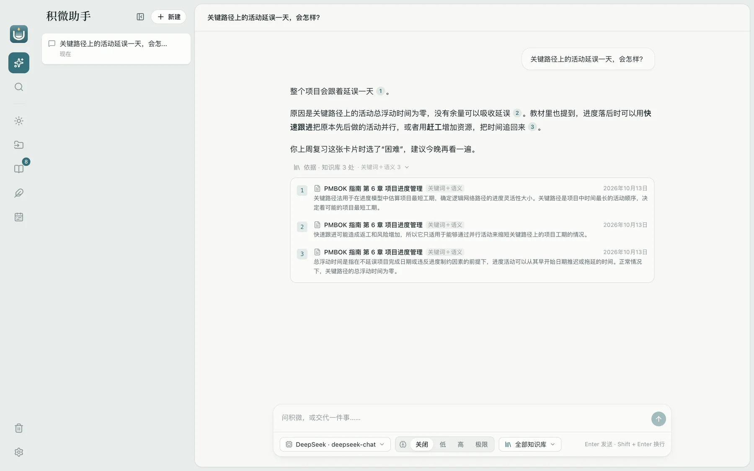Collapse the 依据 · 知识库 3 处 sources section

351,167
